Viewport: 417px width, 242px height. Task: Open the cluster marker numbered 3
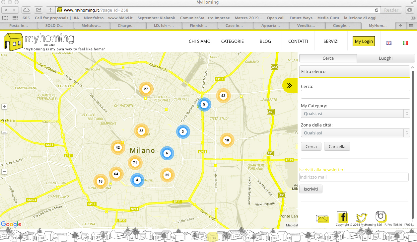pyautogui.click(x=183, y=131)
